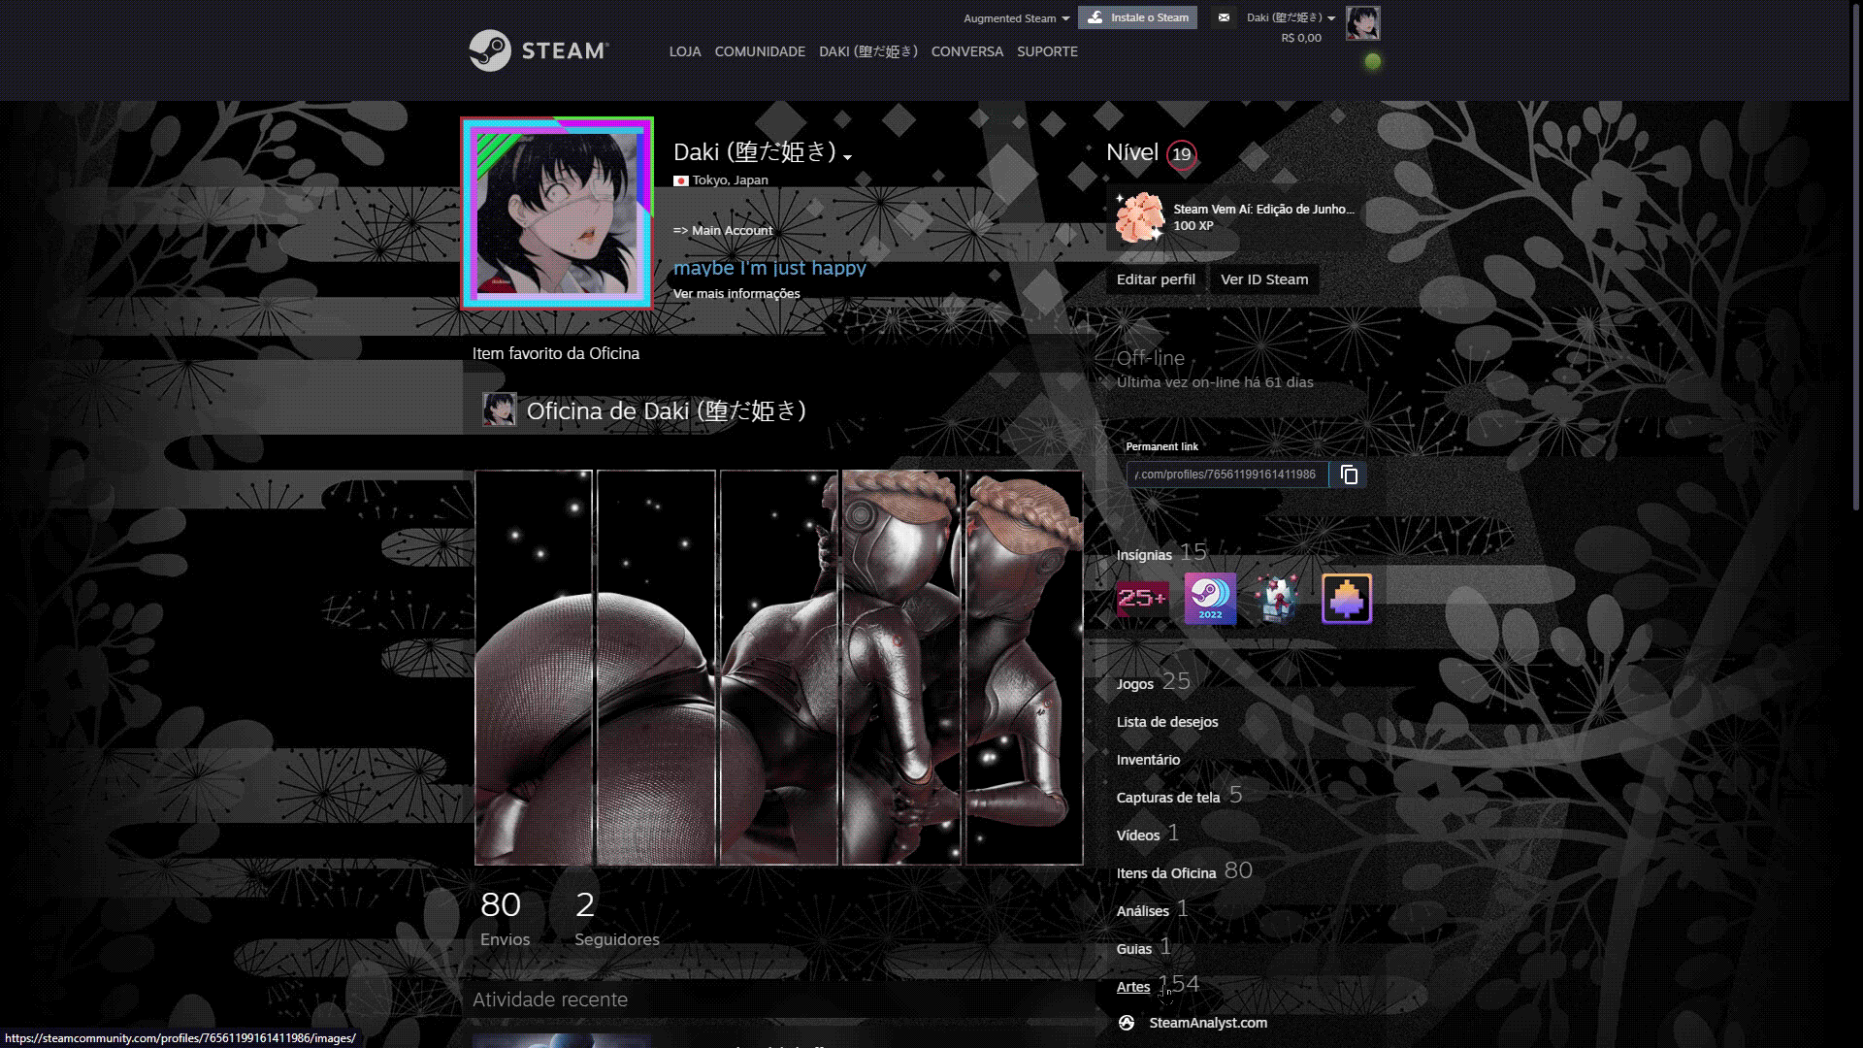Viewport: 1863px width, 1048px height.
Task: Click the Ver ID Steam button
Action: (1264, 279)
